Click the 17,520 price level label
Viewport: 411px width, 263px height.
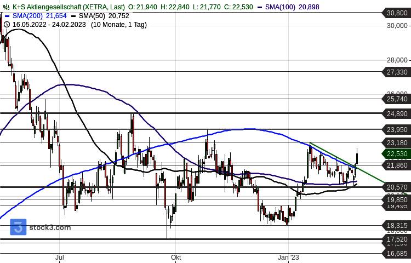(397, 239)
